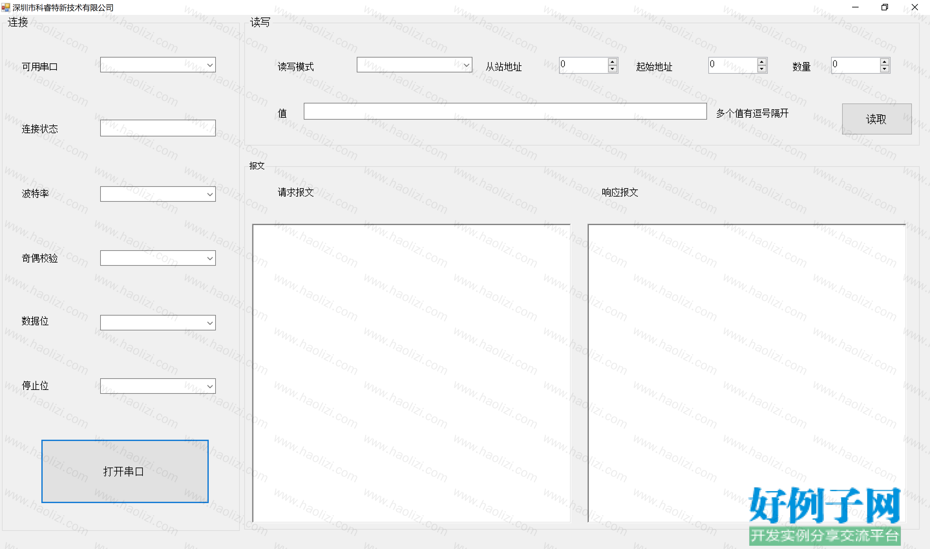Click the application icon in the title bar
930x549 pixels.
click(5, 7)
